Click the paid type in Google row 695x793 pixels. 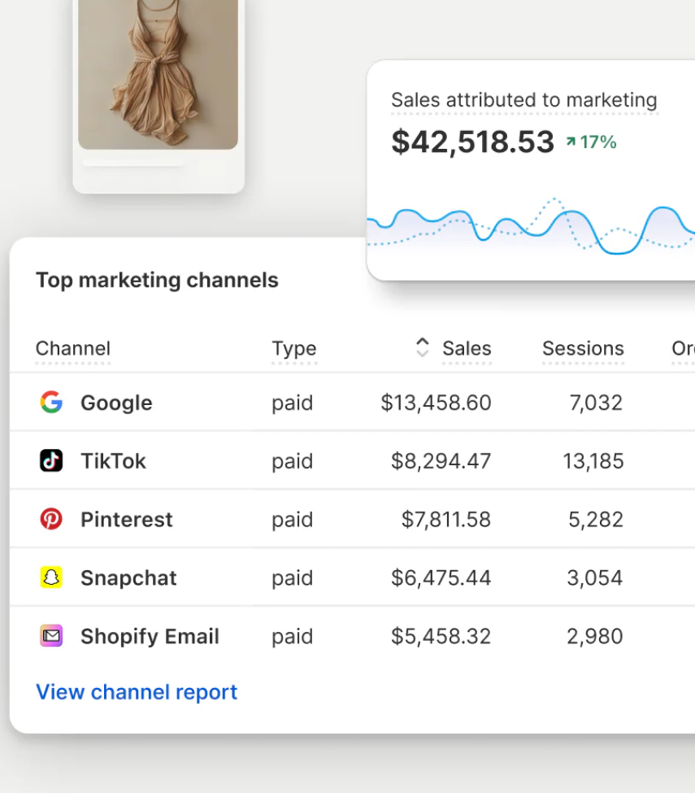[292, 403]
